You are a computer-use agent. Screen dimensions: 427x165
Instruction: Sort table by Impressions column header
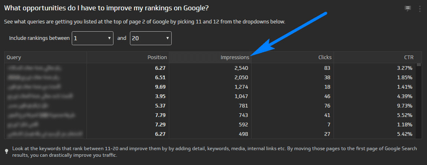coord(210,57)
